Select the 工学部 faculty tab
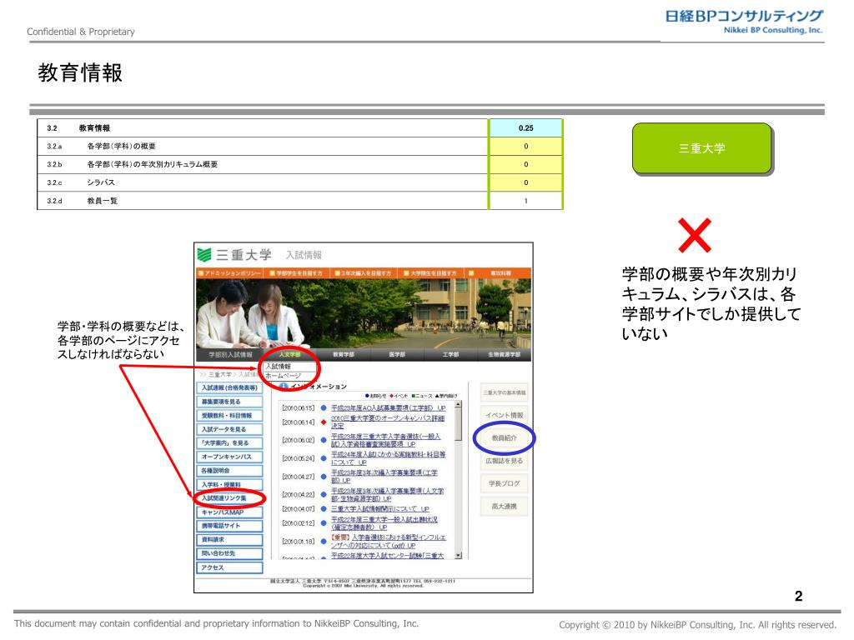The height and width of the screenshot is (640, 854). (x=450, y=354)
